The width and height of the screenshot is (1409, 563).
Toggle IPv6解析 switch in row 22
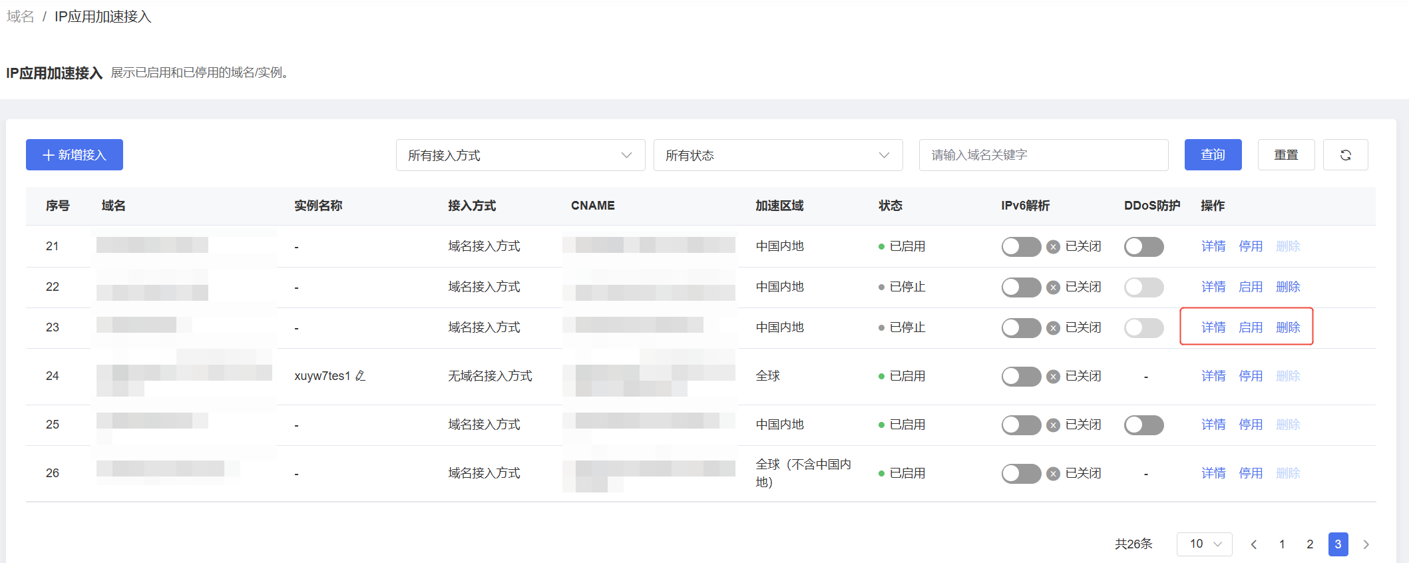coord(1021,287)
